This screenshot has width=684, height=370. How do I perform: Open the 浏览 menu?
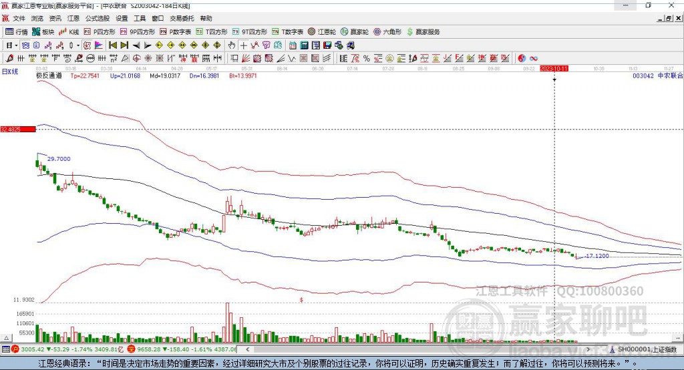click(x=37, y=18)
